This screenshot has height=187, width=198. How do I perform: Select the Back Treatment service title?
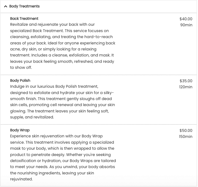(x=24, y=19)
